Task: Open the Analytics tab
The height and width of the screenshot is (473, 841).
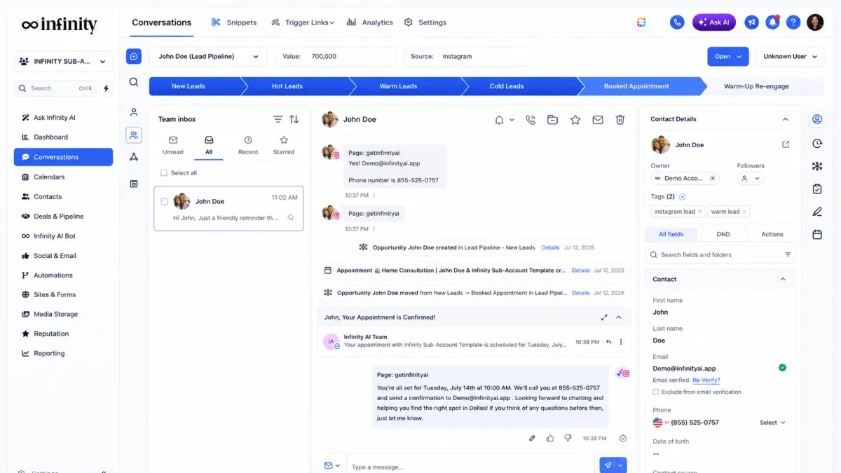Action: tap(369, 22)
